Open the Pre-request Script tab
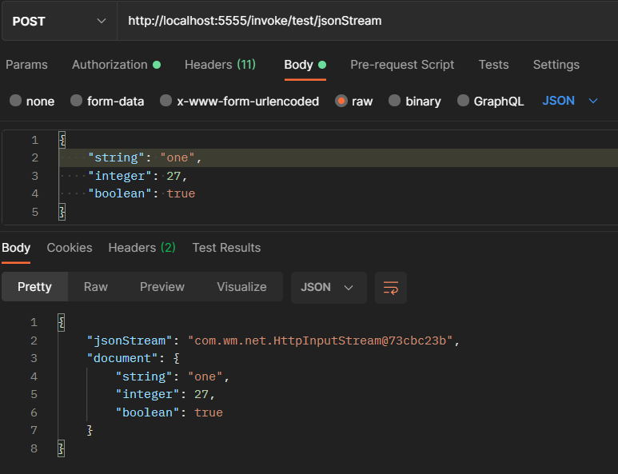The width and height of the screenshot is (618, 474). click(402, 65)
